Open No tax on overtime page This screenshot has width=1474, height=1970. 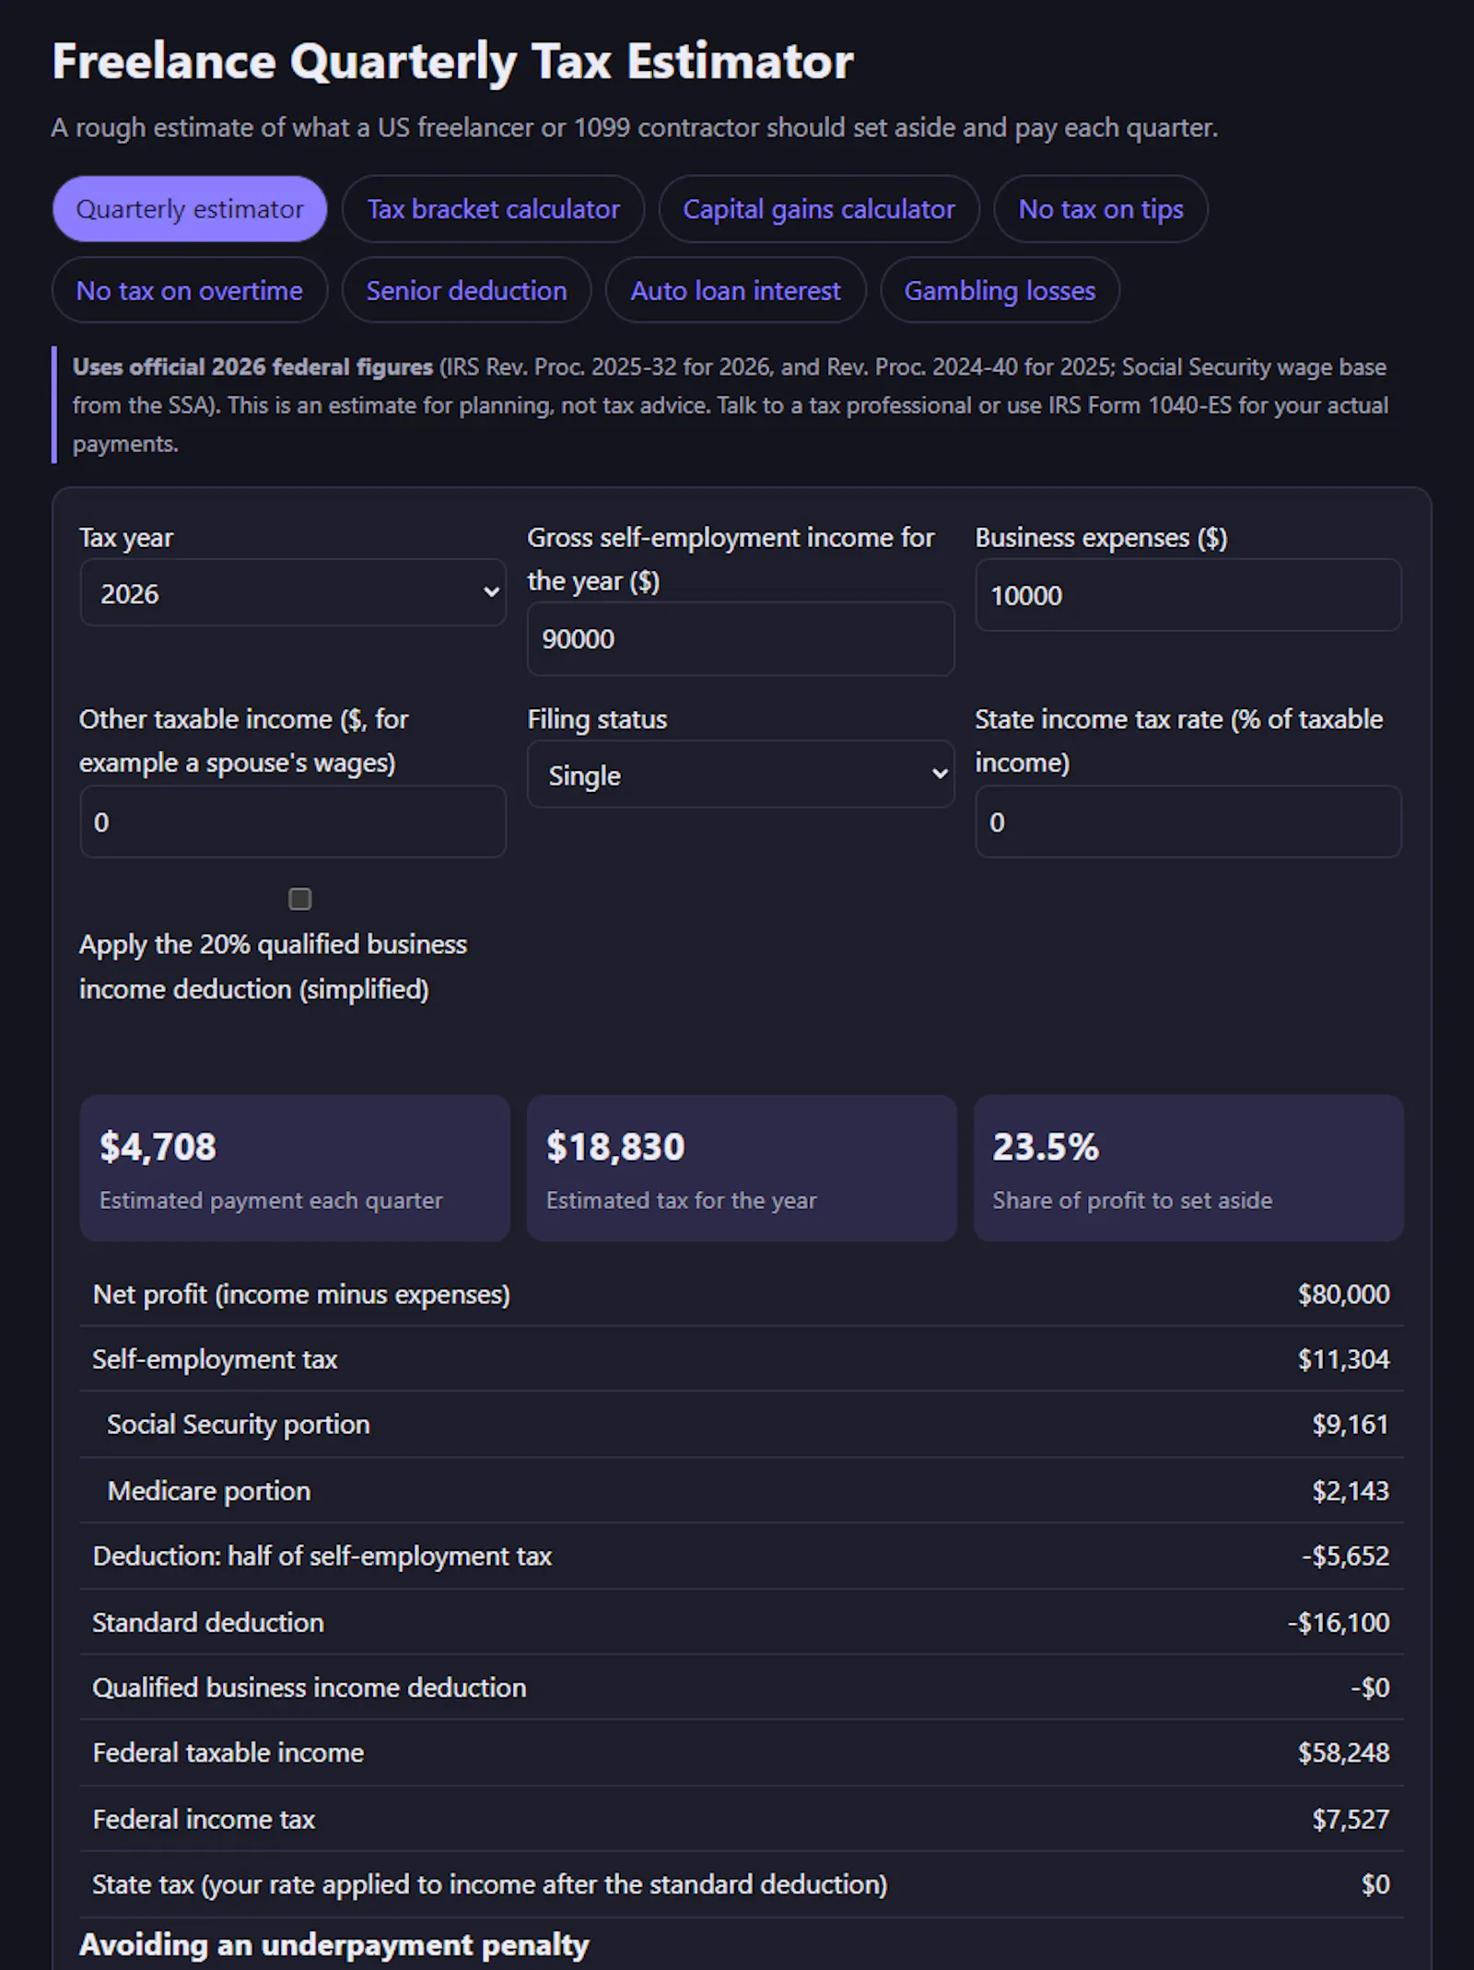190,290
